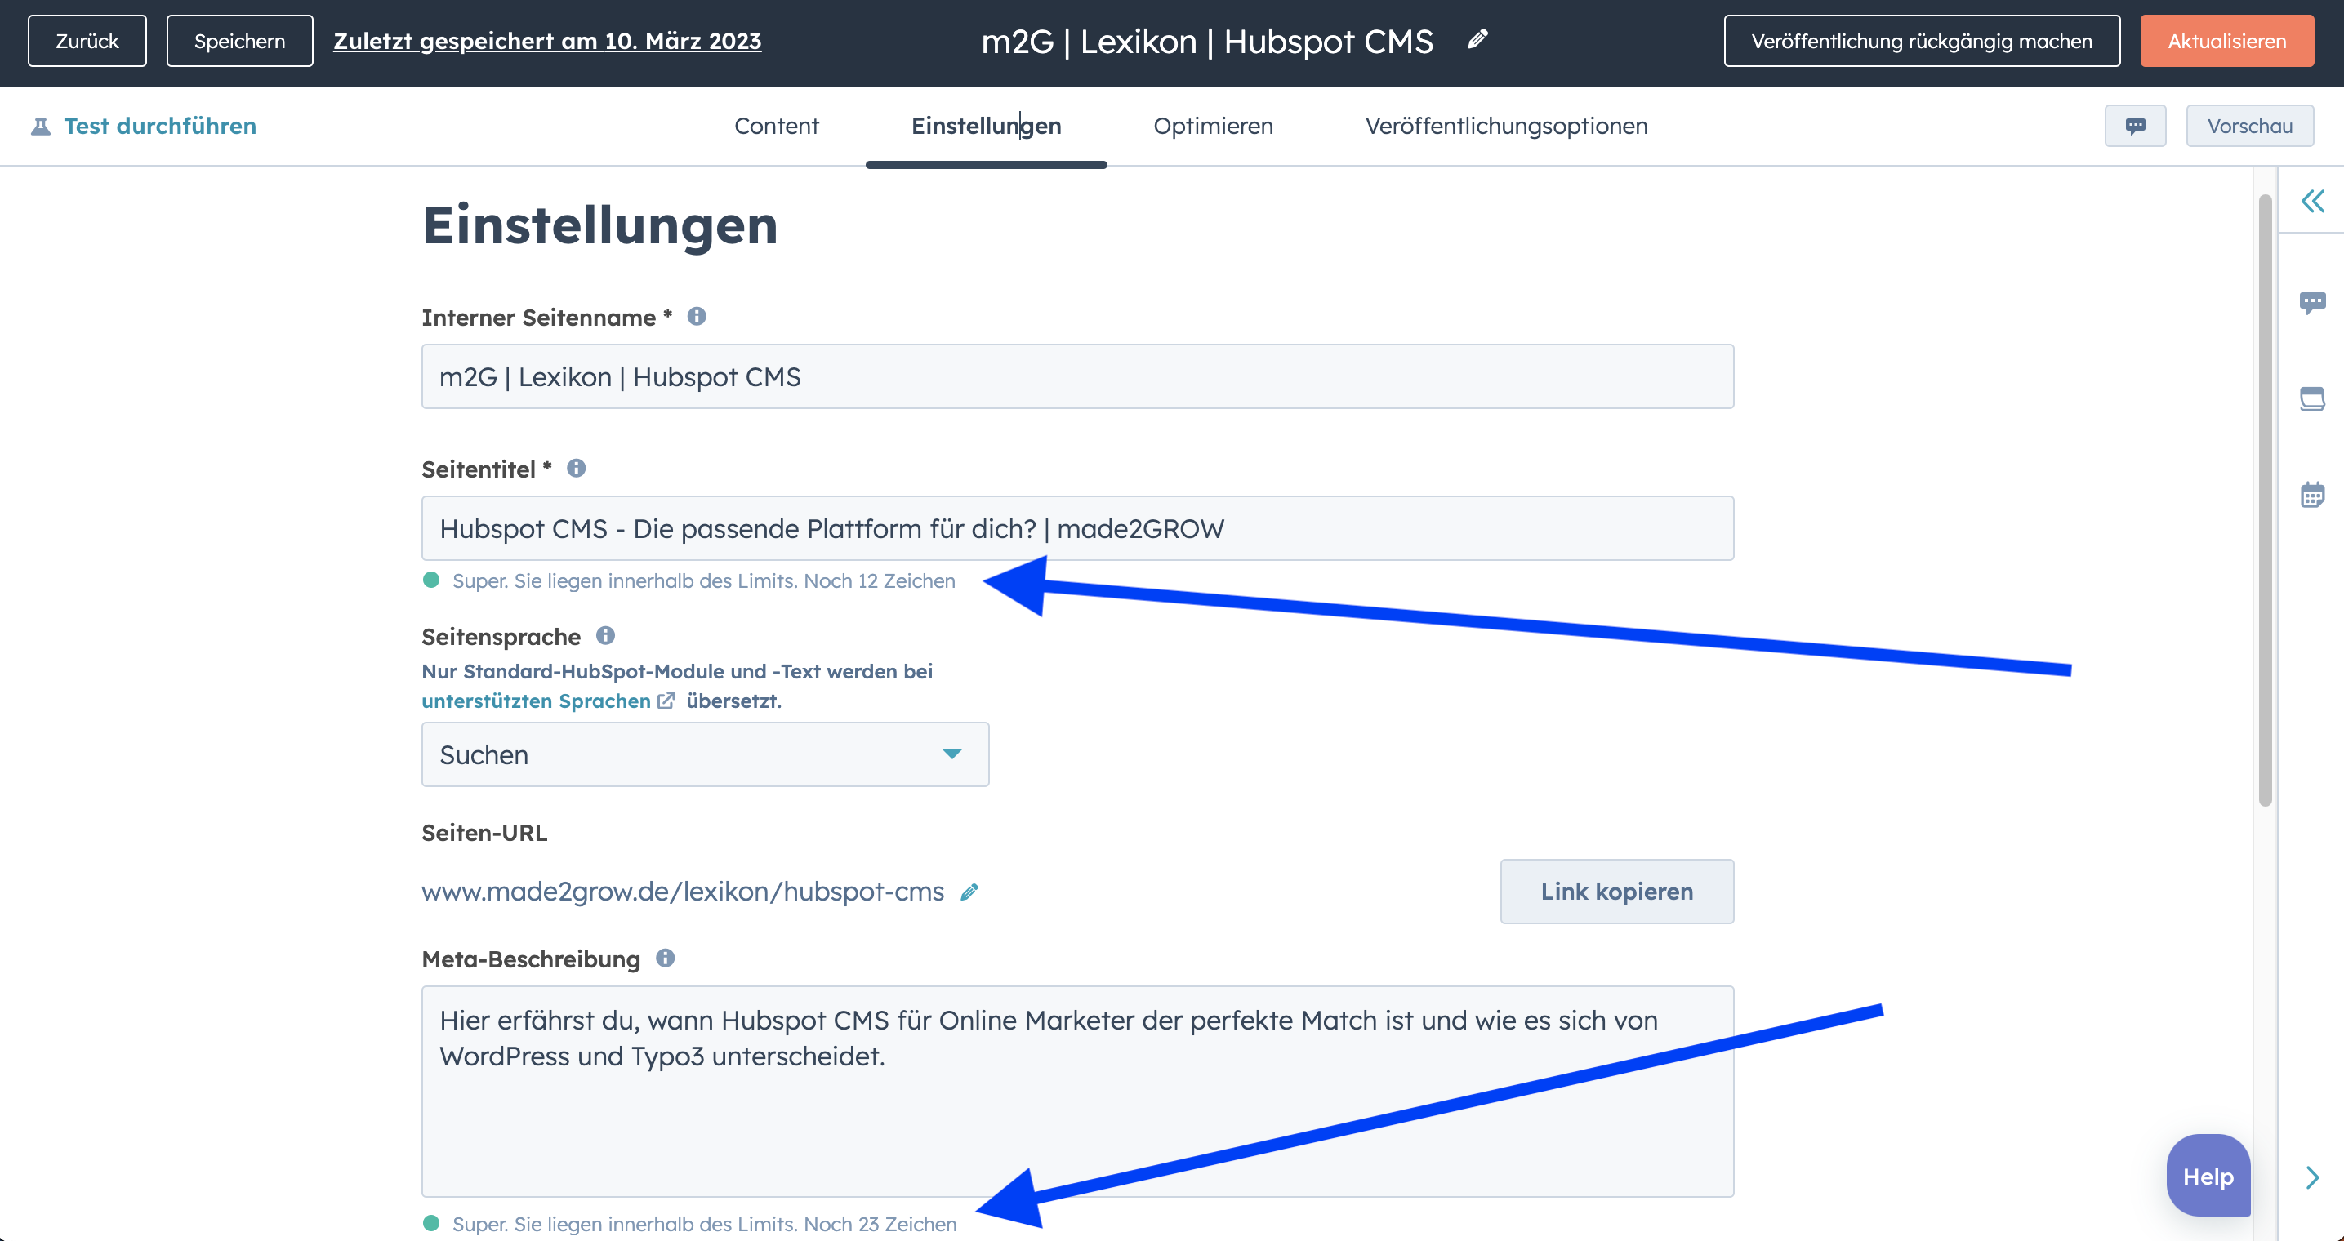Open the www.made2grow.de/lexikon/hubspot-cms URL link
The width and height of the screenshot is (2344, 1241).
pos(683,892)
